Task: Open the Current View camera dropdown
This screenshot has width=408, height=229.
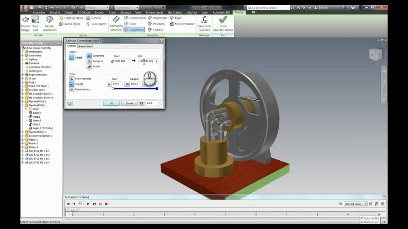Action: (x=356, y=204)
